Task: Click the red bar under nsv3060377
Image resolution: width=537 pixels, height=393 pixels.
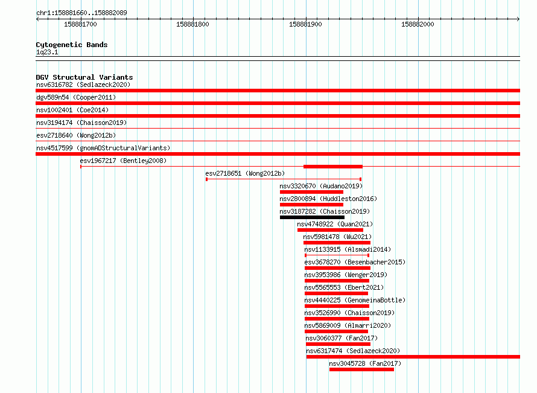Action: pos(338,344)
